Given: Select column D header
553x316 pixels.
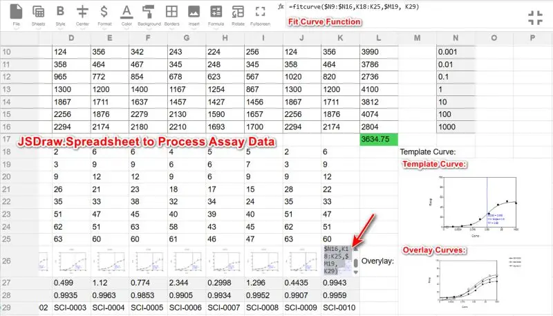Looking at the screenshot, I should tap(71, 38).
